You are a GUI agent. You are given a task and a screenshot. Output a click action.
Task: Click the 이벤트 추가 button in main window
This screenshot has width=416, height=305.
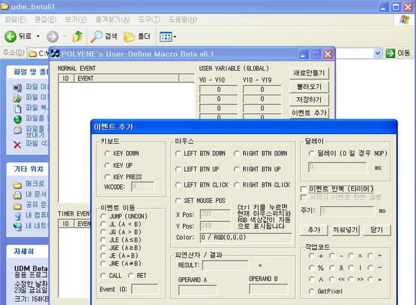pos(309,113)
